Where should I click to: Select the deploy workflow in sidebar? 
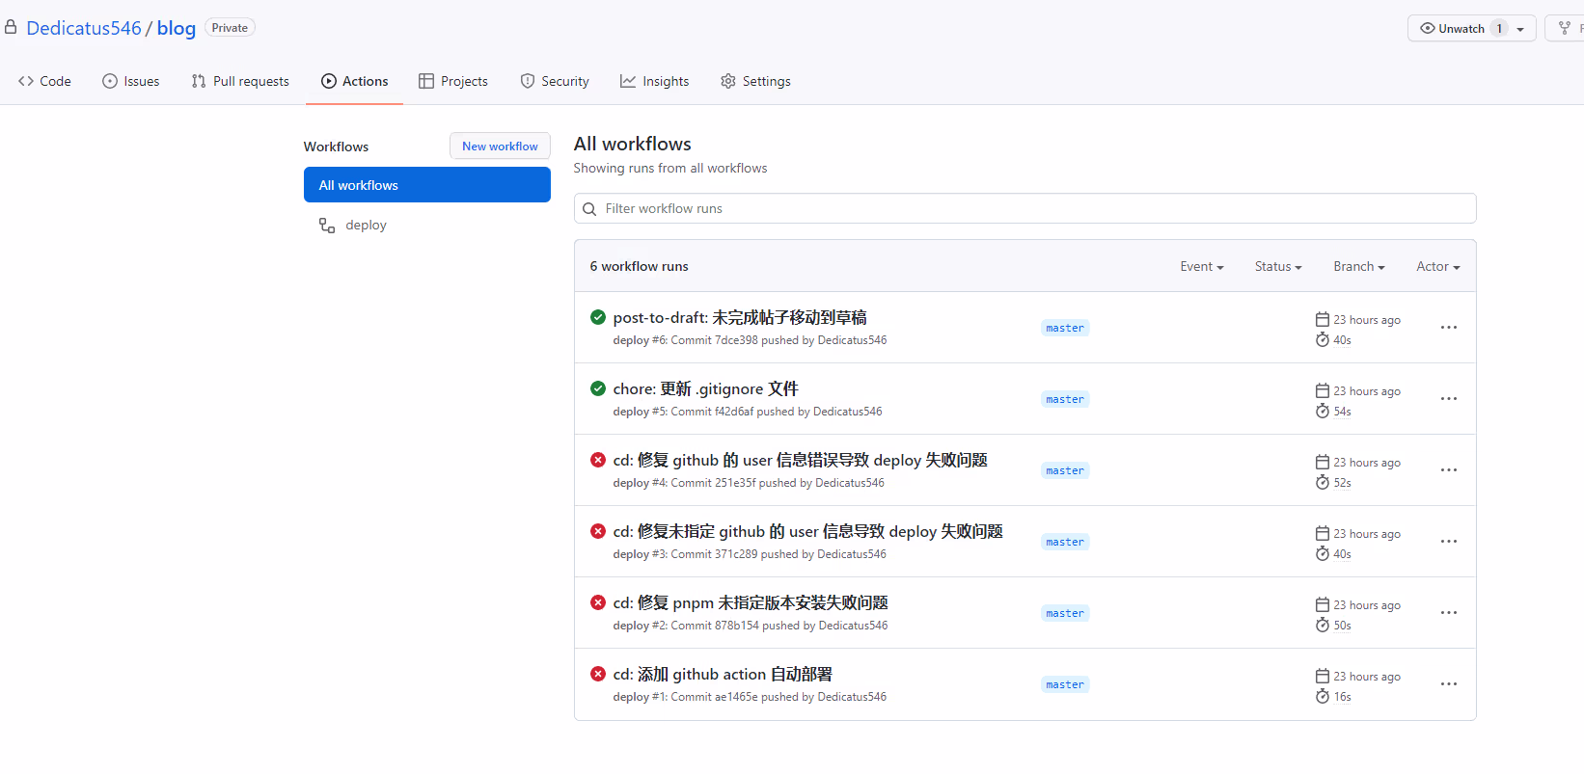click(x=366, y=226)
